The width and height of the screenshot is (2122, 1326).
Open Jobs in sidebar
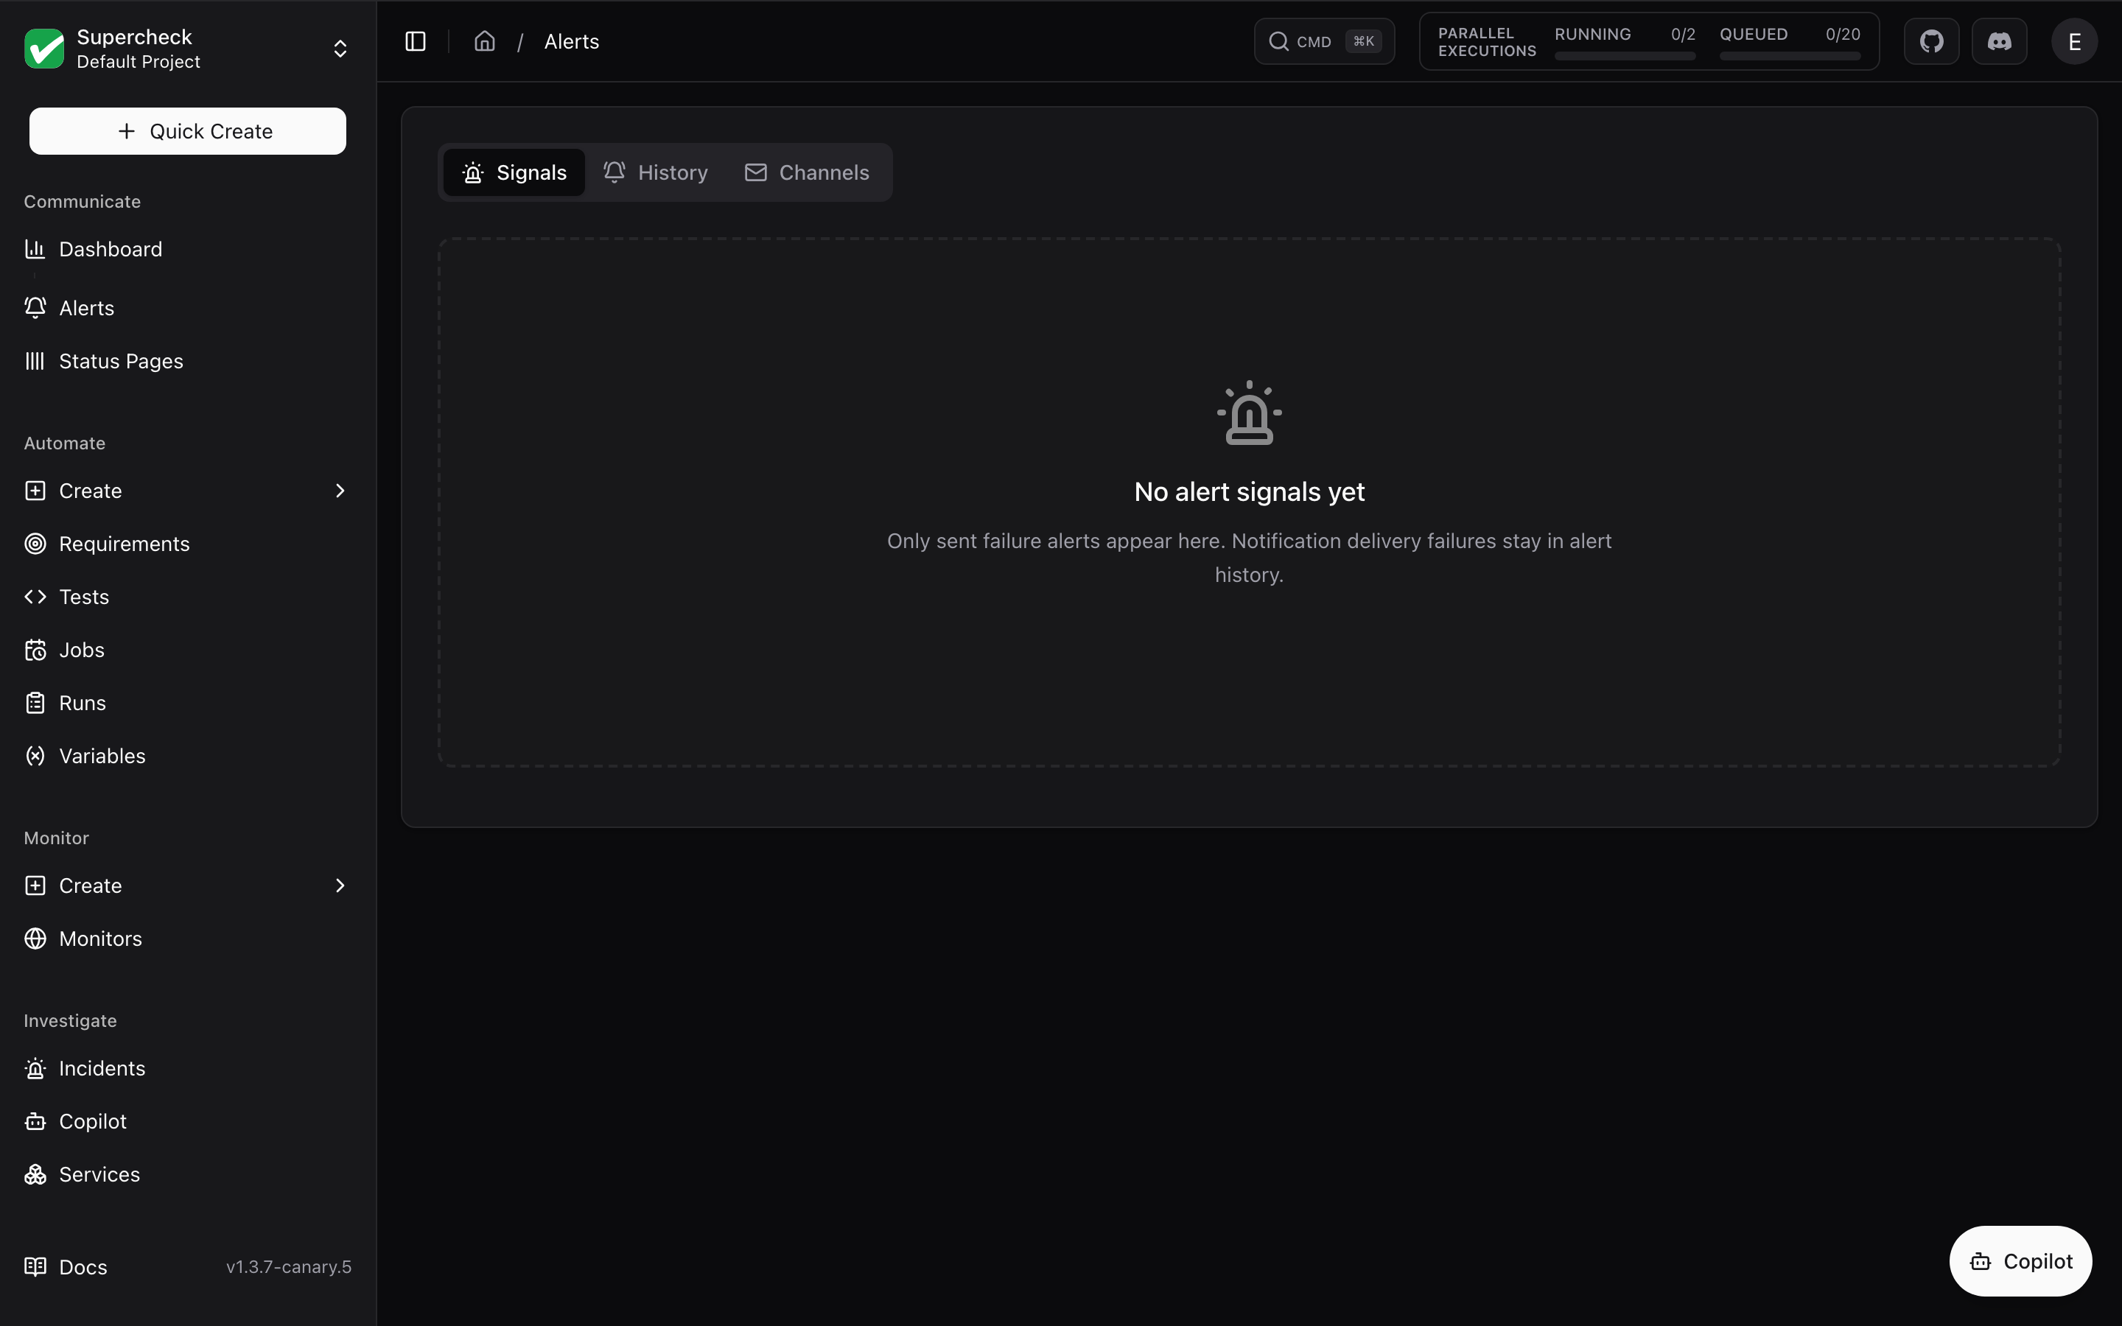click(x=188, y=650)
